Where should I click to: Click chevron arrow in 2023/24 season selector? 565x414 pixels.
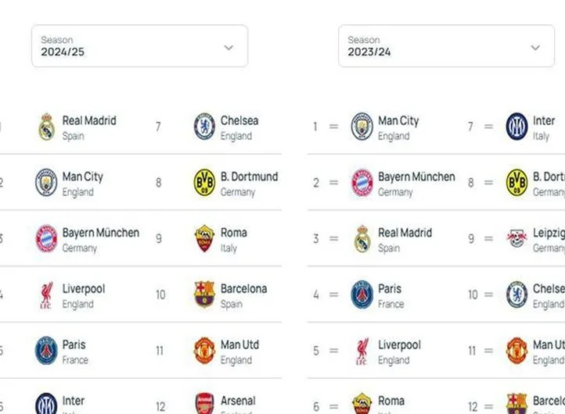click(x=535, y=48)
